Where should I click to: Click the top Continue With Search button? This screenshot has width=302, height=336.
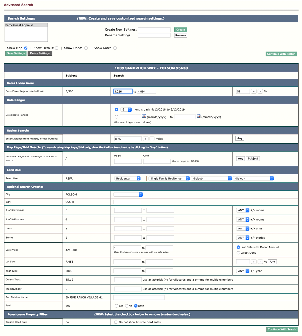(281, 54)
